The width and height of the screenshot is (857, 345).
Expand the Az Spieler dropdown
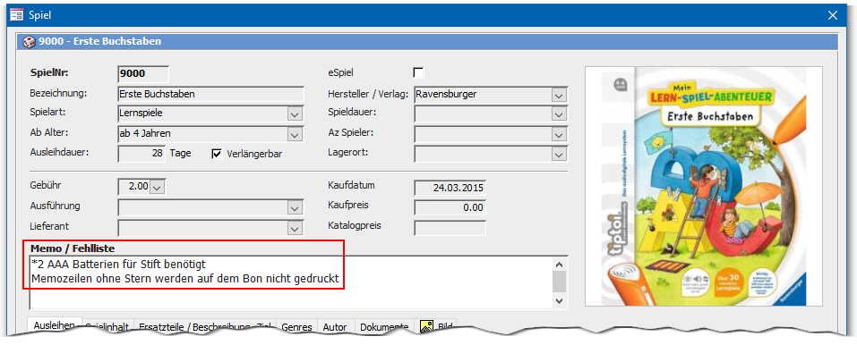(558, 134)
